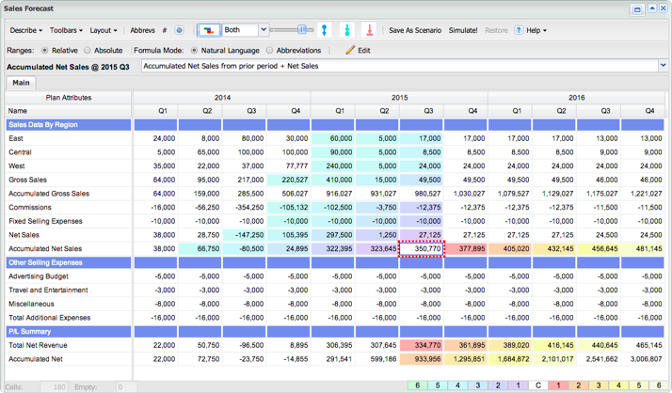This screenshot has width=672, height=393.
Task: Click the blue pin marker icon
Action: pyautogui.click(x=325, y=30)
